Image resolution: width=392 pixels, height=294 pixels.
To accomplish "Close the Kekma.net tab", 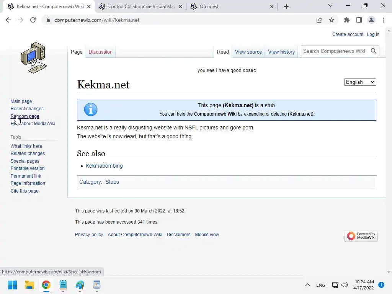I will [89, 7].
